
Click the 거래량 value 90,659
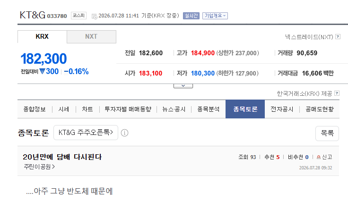(307, 53)
